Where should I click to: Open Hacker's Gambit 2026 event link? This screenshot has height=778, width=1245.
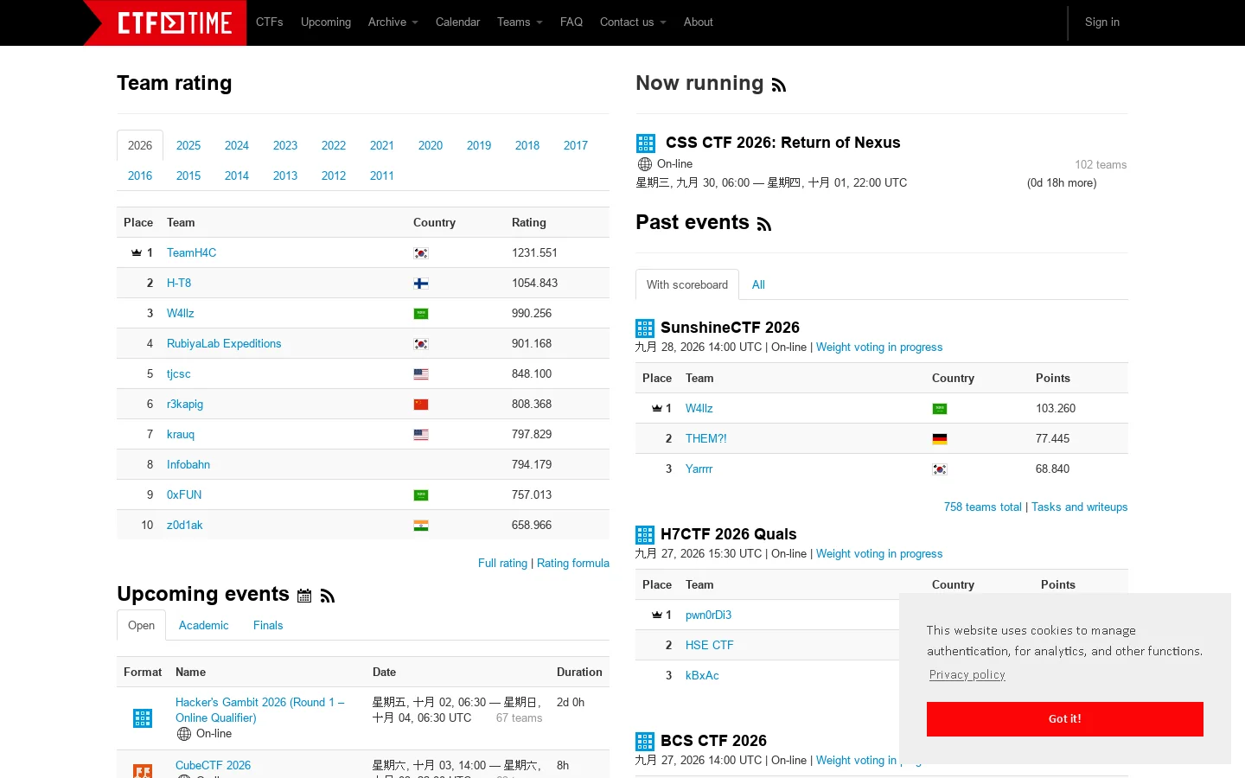click(x=260, y=710)
